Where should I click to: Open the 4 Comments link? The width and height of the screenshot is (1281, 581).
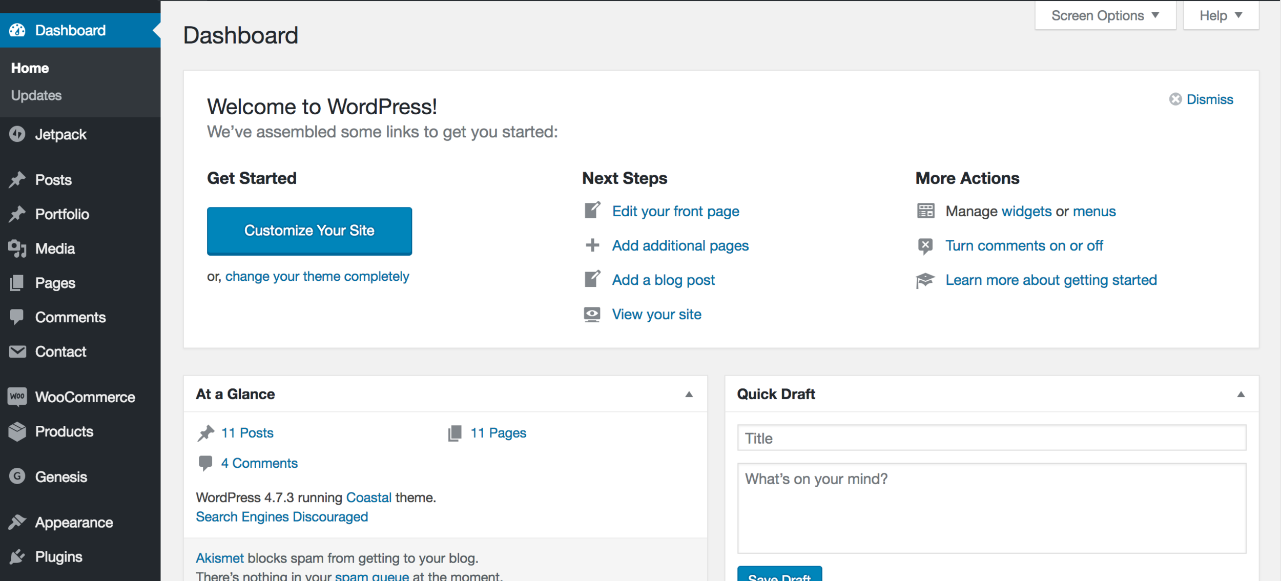[x=259, y=463]
